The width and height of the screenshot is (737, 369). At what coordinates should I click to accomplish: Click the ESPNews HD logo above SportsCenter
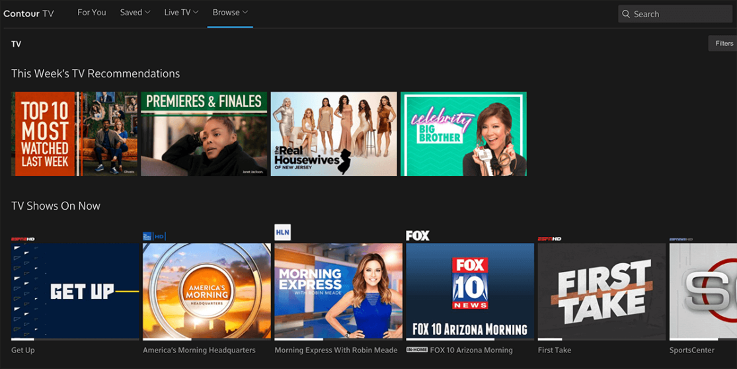681,239
